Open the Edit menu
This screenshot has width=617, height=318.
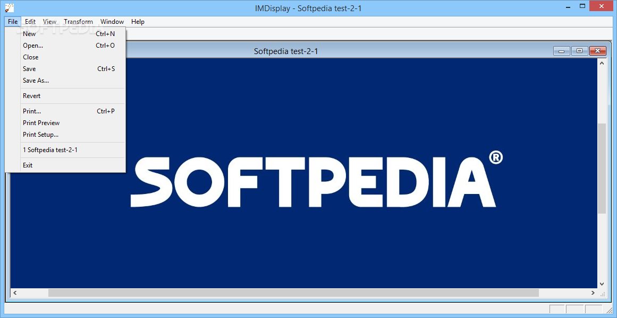tap(30, 22)
